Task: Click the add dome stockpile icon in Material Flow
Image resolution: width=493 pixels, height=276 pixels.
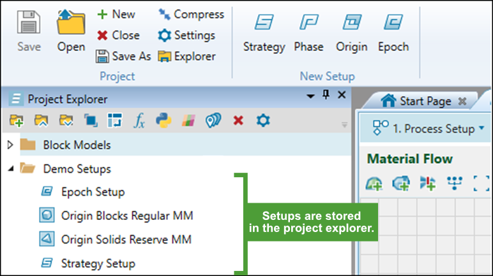Action: [374, 184]
